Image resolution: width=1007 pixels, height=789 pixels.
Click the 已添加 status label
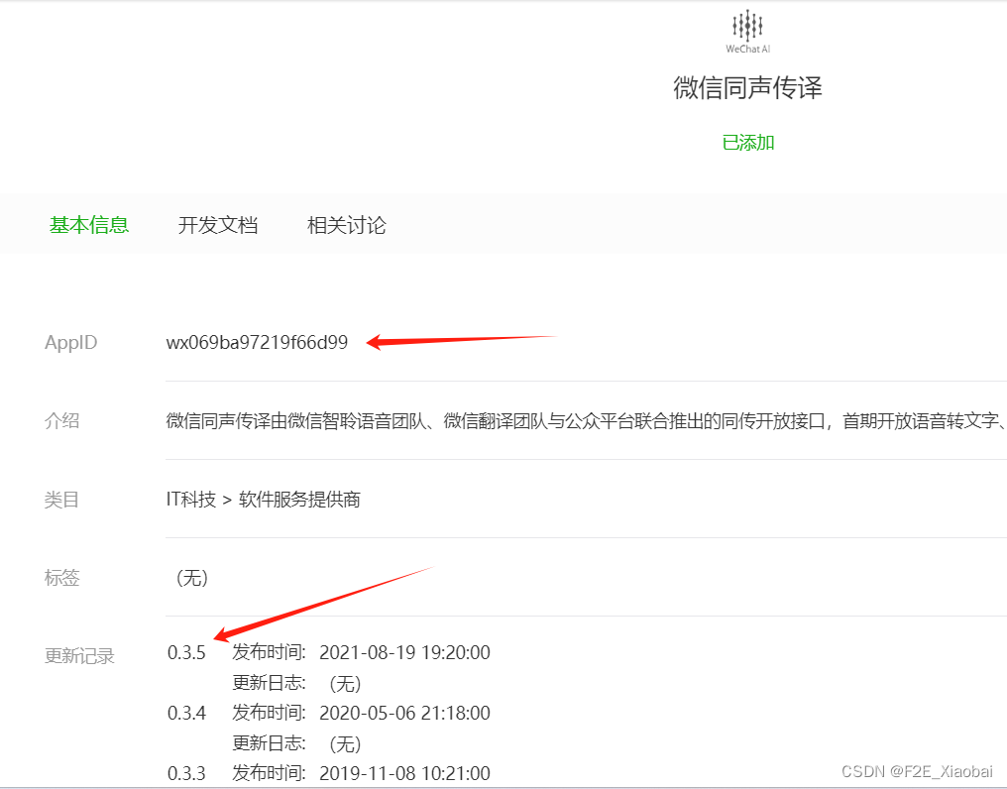[748, 142]
